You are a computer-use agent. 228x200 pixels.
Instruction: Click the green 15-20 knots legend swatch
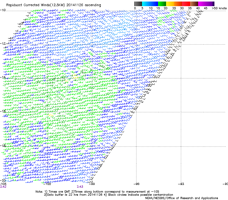click(x=162, y=4)
